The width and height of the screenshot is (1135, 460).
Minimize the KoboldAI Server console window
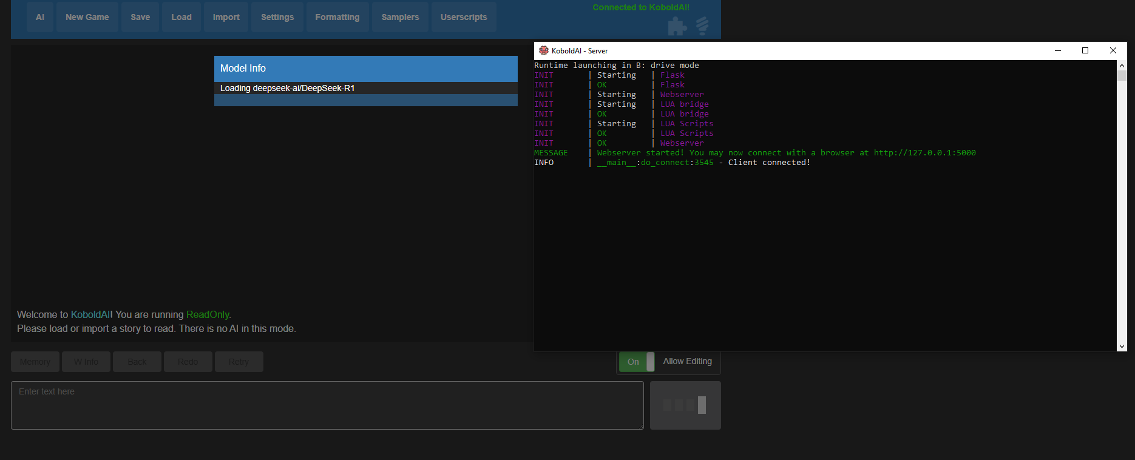pos(1058,51)
